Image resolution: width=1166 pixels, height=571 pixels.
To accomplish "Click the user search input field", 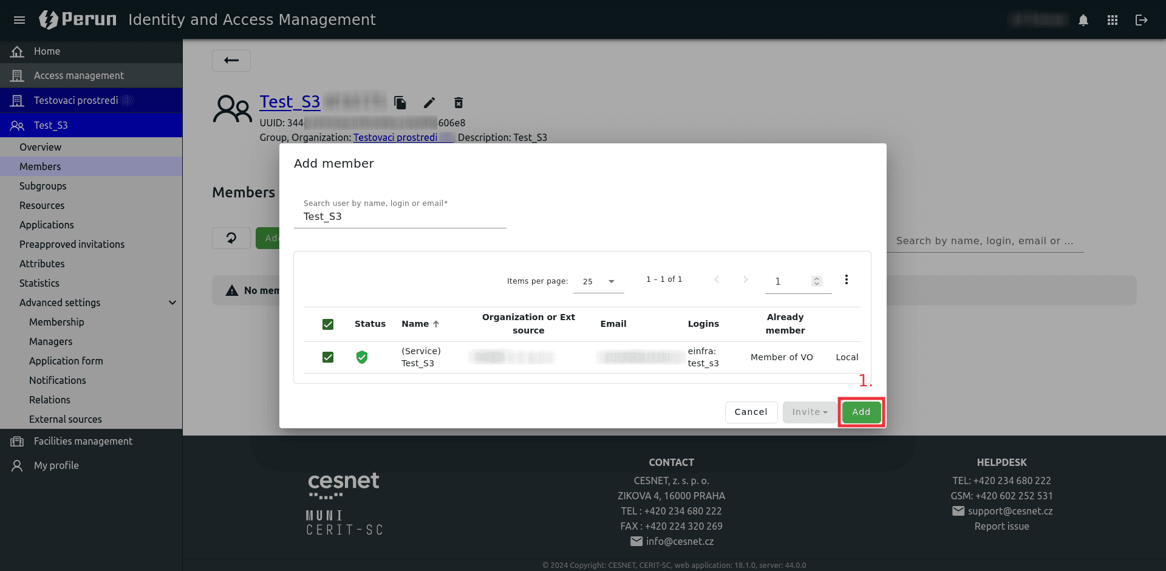I will click(400, 217).
